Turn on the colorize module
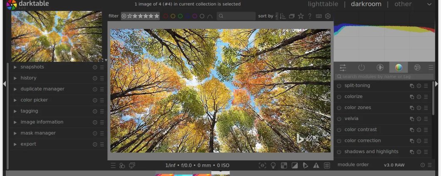The height and width of the screenshot is (176, 441). [x=339, y=97]
